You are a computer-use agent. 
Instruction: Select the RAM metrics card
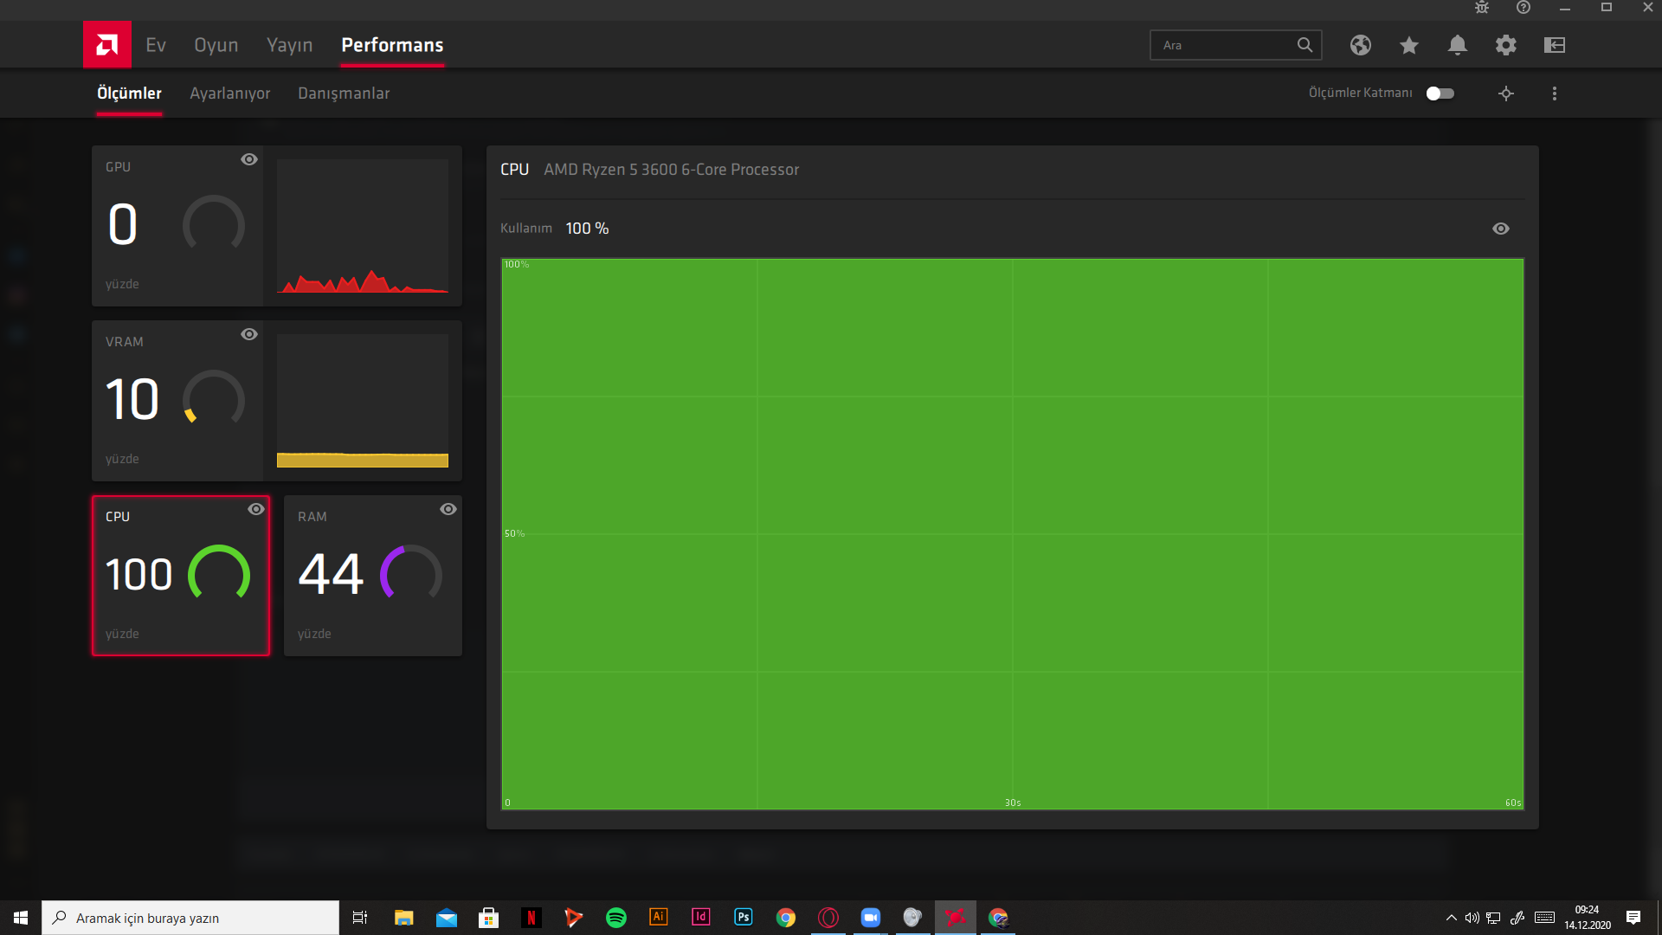click(373, 576)
